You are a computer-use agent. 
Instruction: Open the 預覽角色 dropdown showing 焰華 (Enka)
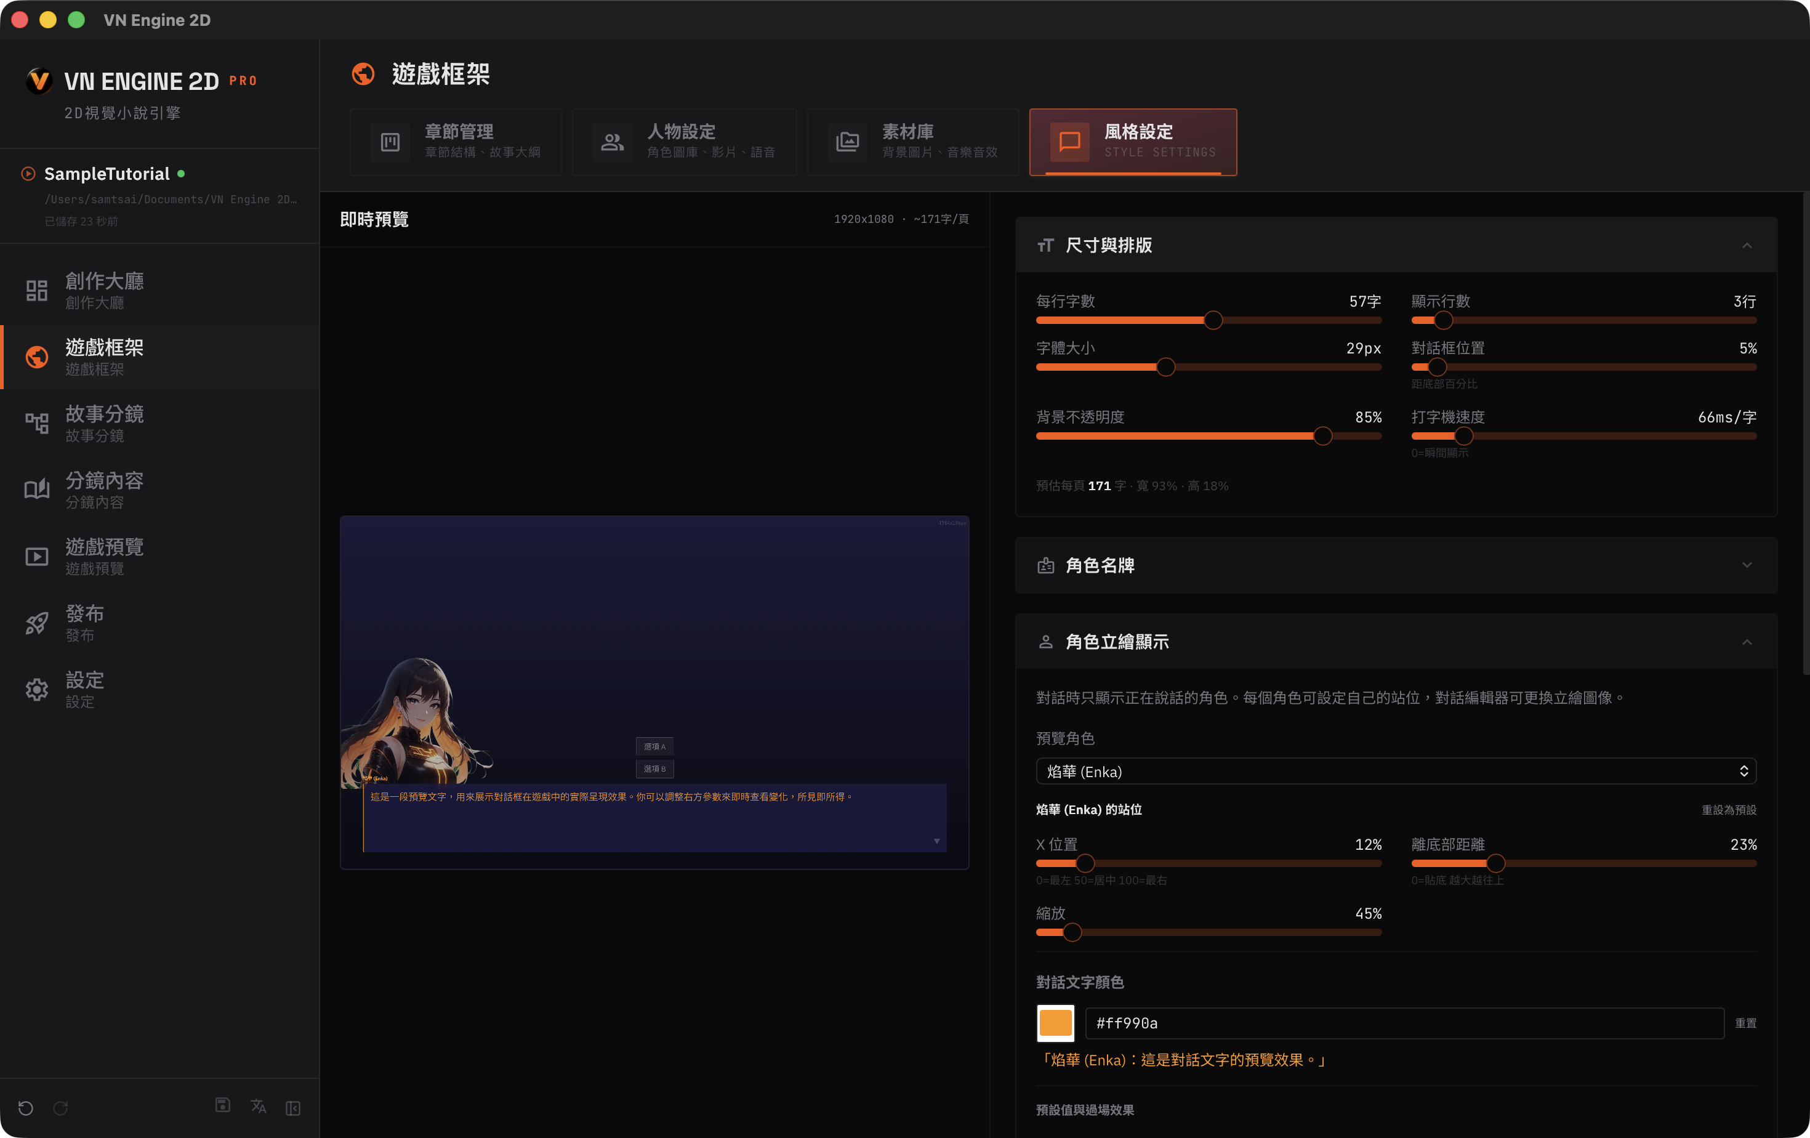[1396, 771]
